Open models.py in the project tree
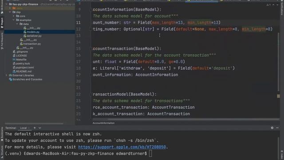284x160 pixels. [x=33, y=32]
